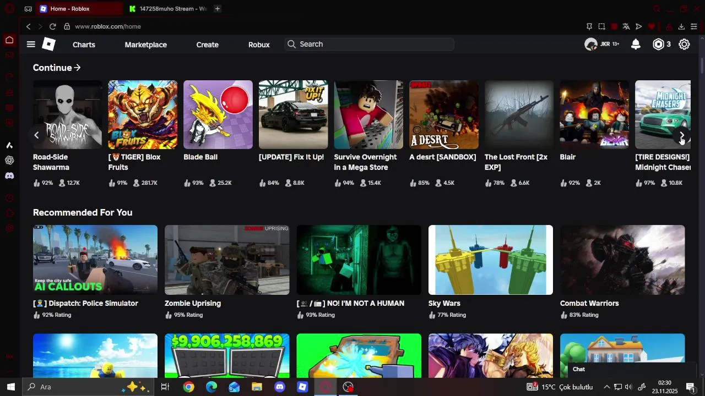This screenshot has width=705, height=396.
Task: Open Windows Task View button
Action: click(x=165, y=387)
